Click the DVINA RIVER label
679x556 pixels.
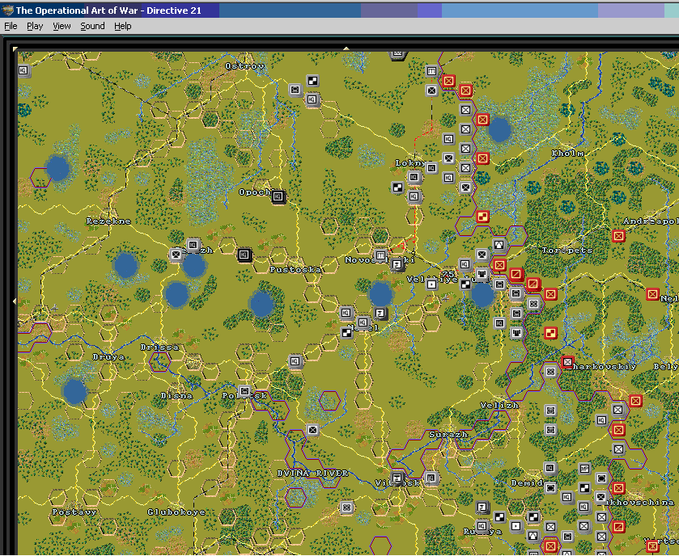pyautogui.click(x=312, y=474)
